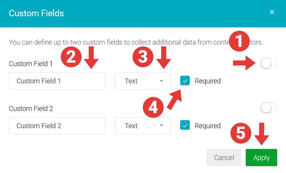Click the red number 2 annotation badge
The image size is (286, 173).
point(71,58)
